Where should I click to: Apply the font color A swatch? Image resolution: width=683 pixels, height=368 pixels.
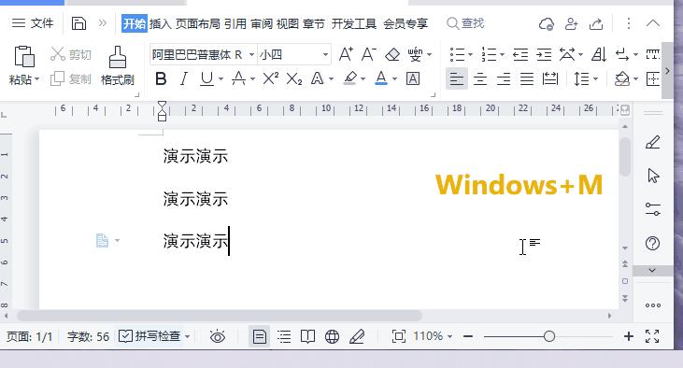381,78
